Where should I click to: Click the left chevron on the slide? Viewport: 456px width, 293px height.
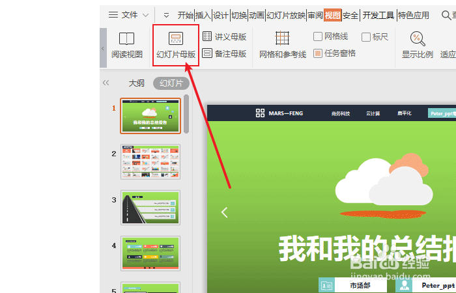pos(224,212)
